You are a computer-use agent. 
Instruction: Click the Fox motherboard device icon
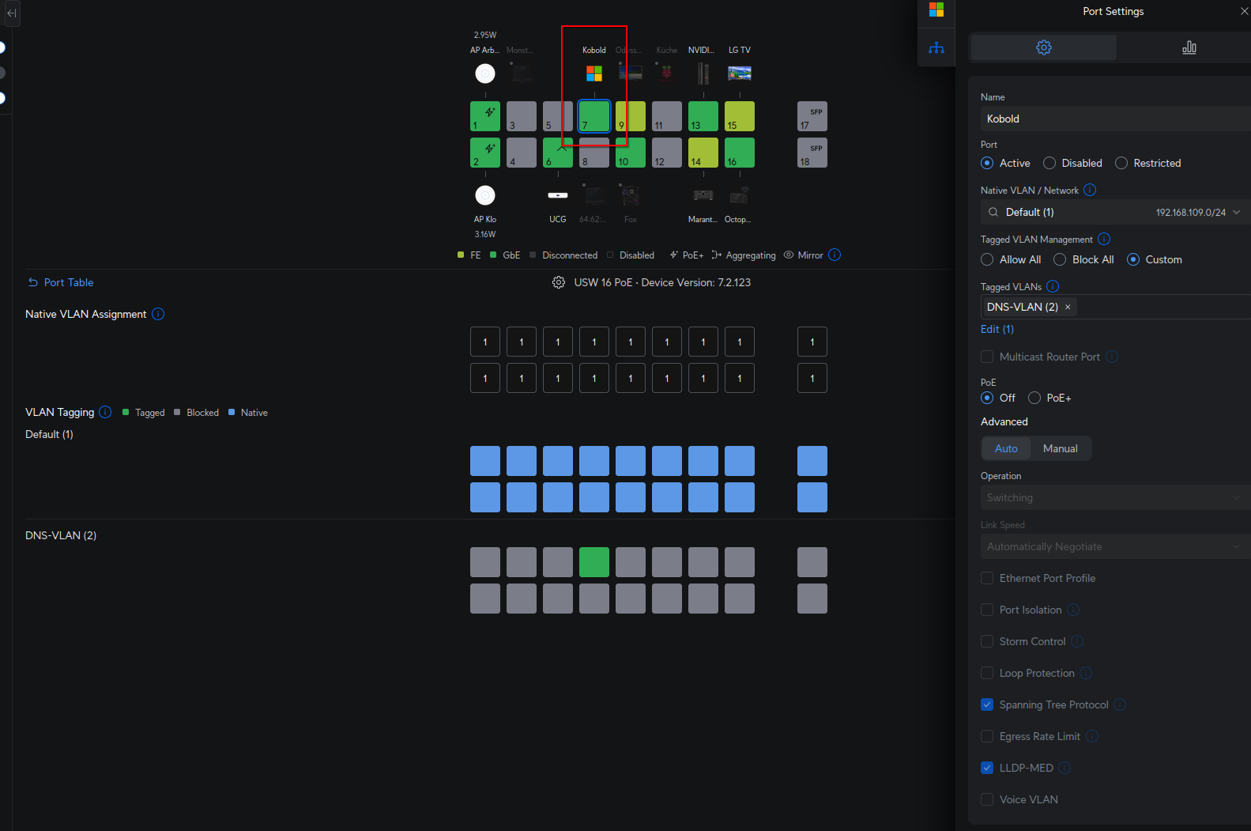point(631,195)
